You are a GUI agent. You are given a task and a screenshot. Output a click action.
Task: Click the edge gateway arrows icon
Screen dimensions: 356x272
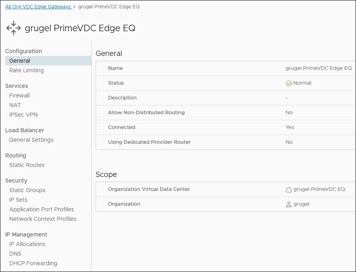14,28
